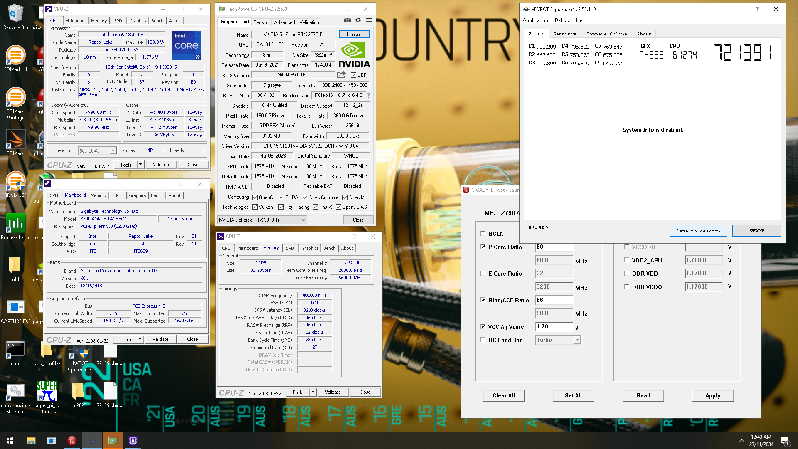Open the 3DMark Vantage desktop shortcut
Image resolution: width=798 pixels, height=449 pixels.
tap(15, 104)
